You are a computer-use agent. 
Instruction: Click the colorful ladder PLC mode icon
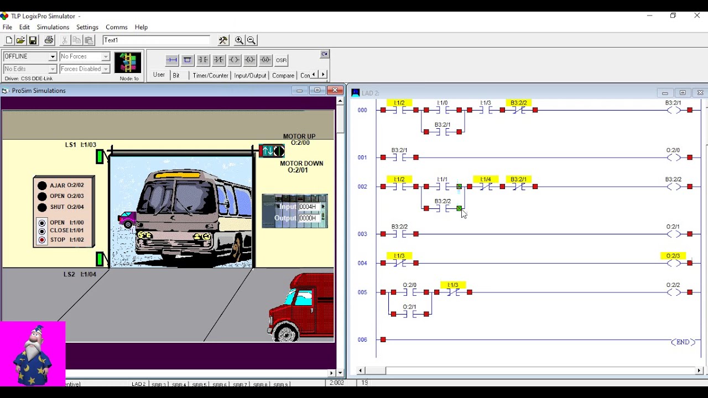coord(128,62)
